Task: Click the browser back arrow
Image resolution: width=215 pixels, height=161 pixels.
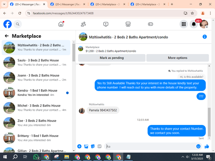Action: click(5, 13)
